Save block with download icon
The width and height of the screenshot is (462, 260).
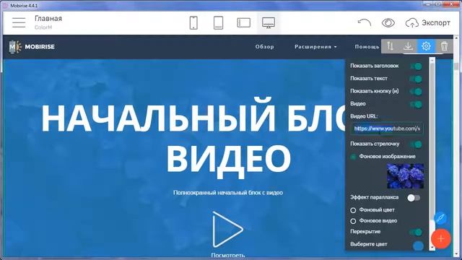click(408, 46)
